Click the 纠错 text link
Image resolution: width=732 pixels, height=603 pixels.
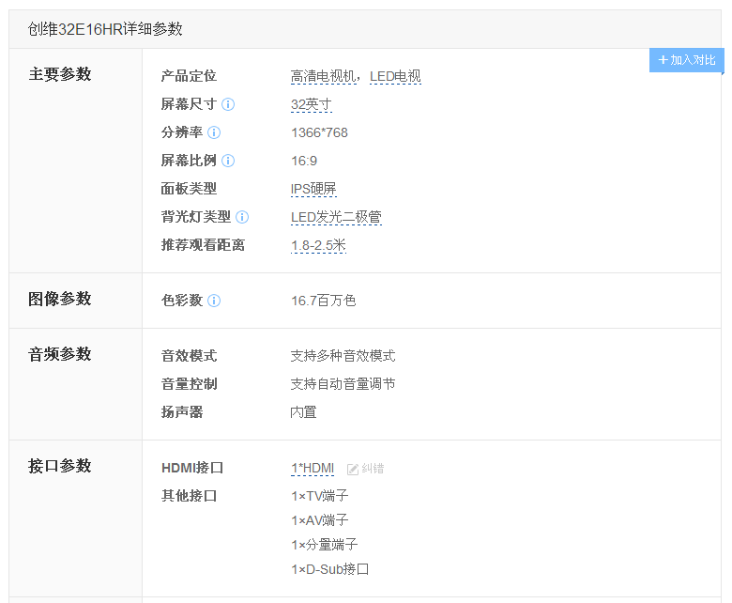(x=373, y=469)
